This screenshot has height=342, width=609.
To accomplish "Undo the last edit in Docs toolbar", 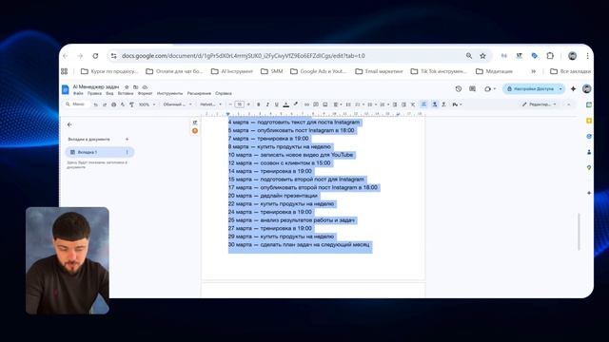I will tap(95, 104).
